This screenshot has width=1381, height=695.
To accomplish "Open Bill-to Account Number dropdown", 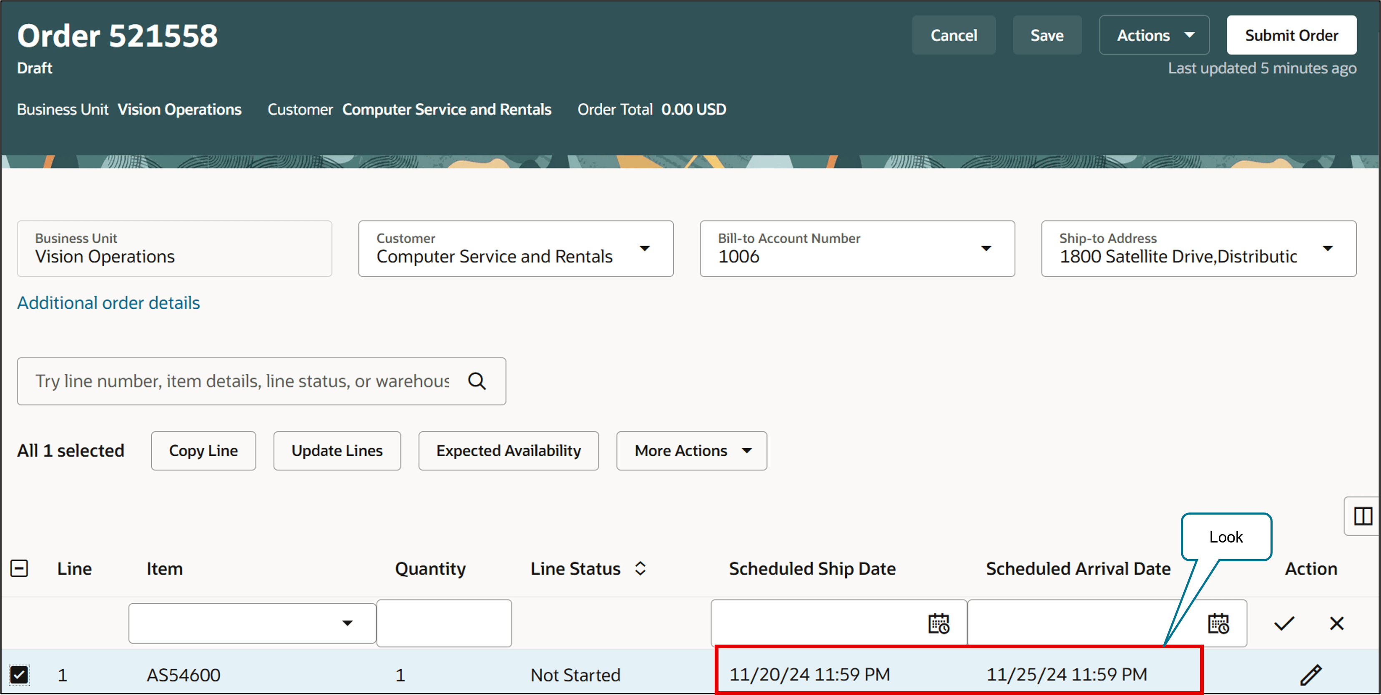I will tap(986, 249).
